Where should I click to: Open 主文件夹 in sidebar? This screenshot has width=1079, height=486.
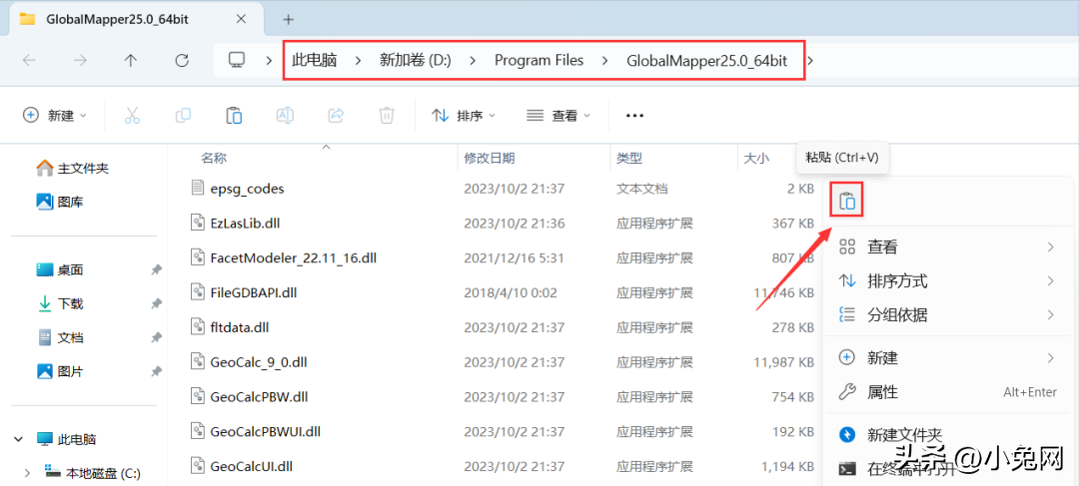[73, 168]
